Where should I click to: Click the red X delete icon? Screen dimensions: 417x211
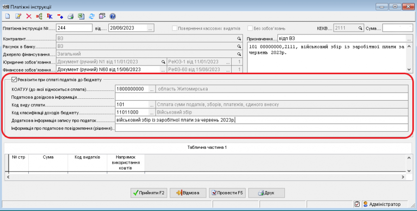click(x=29, y=16)
